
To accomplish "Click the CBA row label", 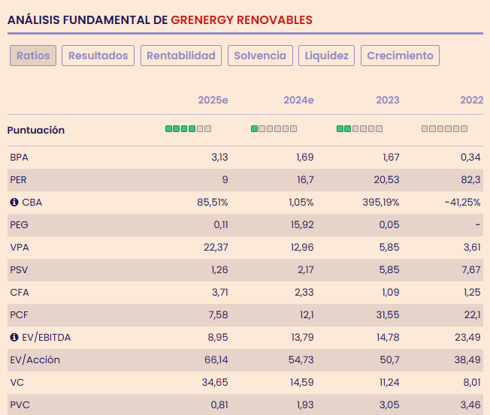I will click(32, 202).
